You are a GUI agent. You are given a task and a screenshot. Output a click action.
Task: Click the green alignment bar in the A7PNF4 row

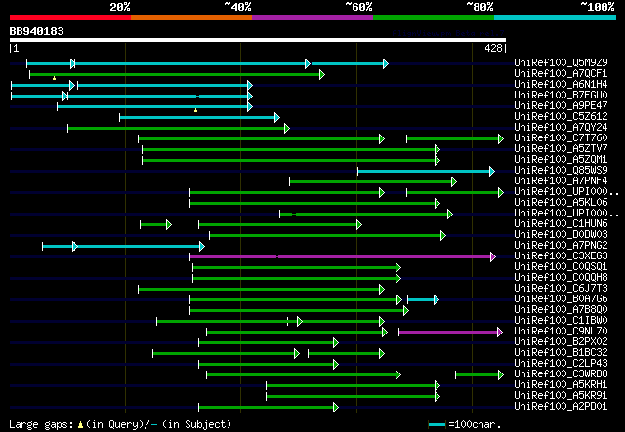tap(373, 182)
